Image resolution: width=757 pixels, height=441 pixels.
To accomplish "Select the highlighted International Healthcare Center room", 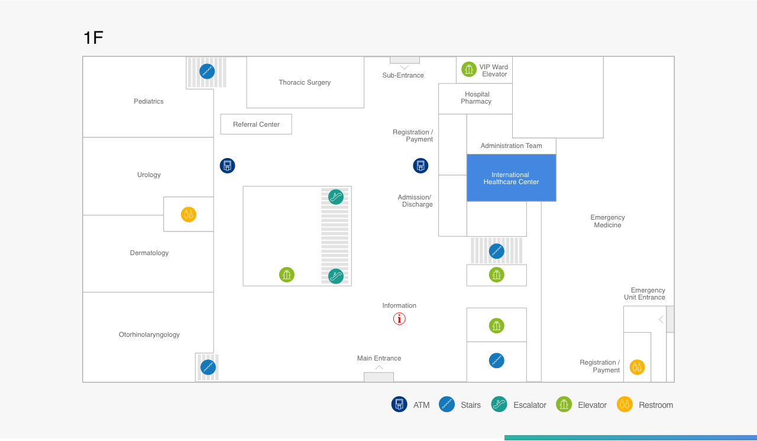I will click(511, 178).
